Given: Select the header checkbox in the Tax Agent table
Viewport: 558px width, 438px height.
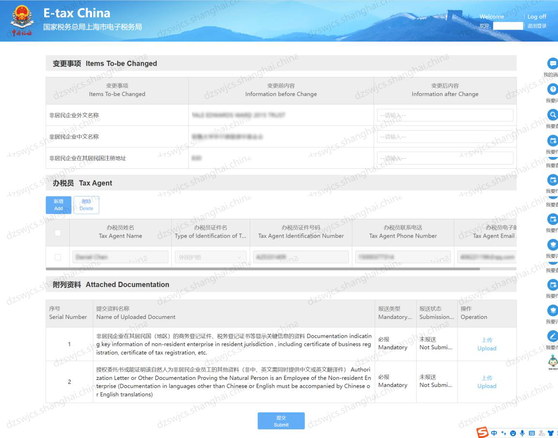Looking at the screenshot, I should point(58,232).
